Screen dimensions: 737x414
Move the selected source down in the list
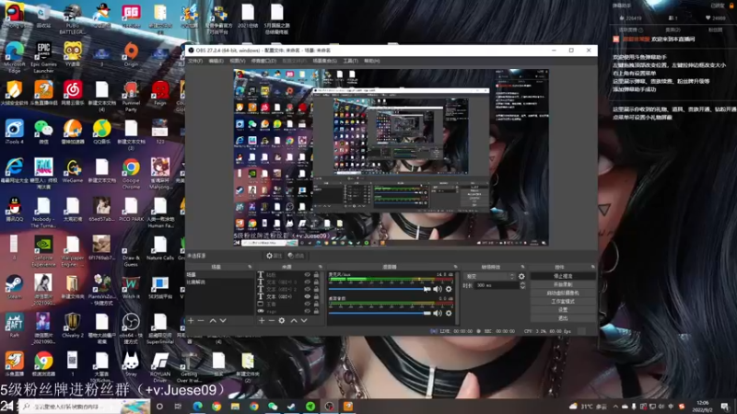304,320
